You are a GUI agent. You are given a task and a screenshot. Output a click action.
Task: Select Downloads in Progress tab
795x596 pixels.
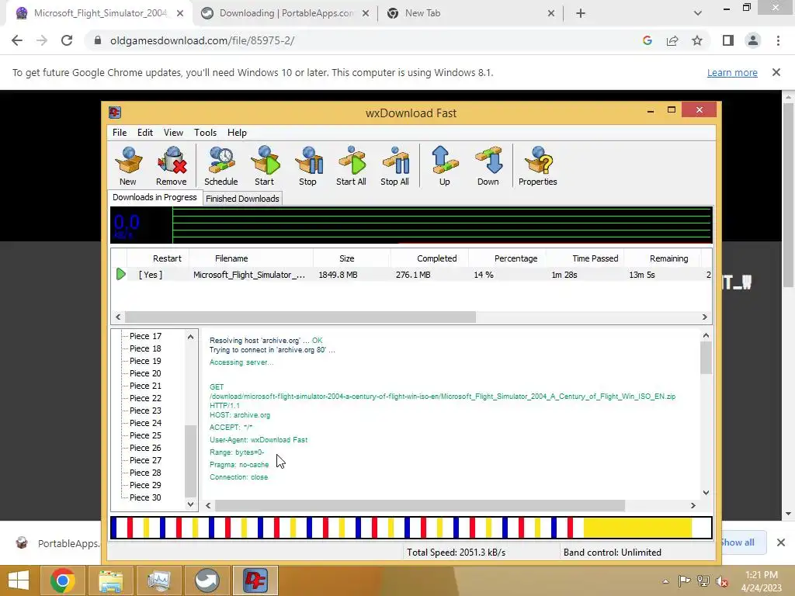[154, 197]
